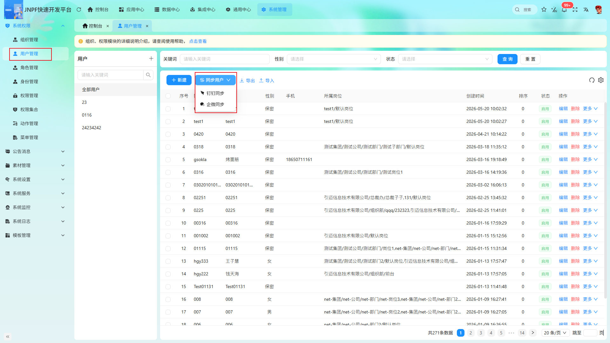Check the row 11 001002 checkbox

(x=168, y=236)
